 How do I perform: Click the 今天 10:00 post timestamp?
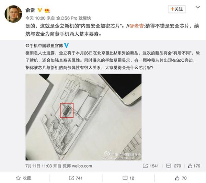point(35,18)
